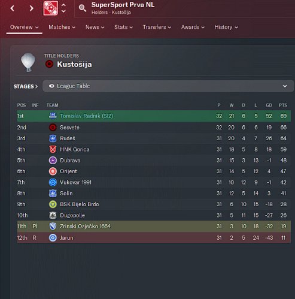The image size is (295, 299).
Task: Click the up/down arrows next to league logo
Action: tap(63, 8)
